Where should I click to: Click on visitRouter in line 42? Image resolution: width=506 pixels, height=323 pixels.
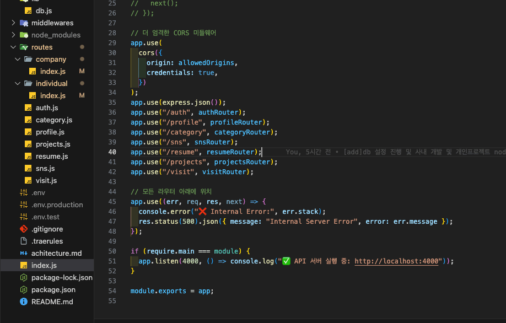pos(224,172)
